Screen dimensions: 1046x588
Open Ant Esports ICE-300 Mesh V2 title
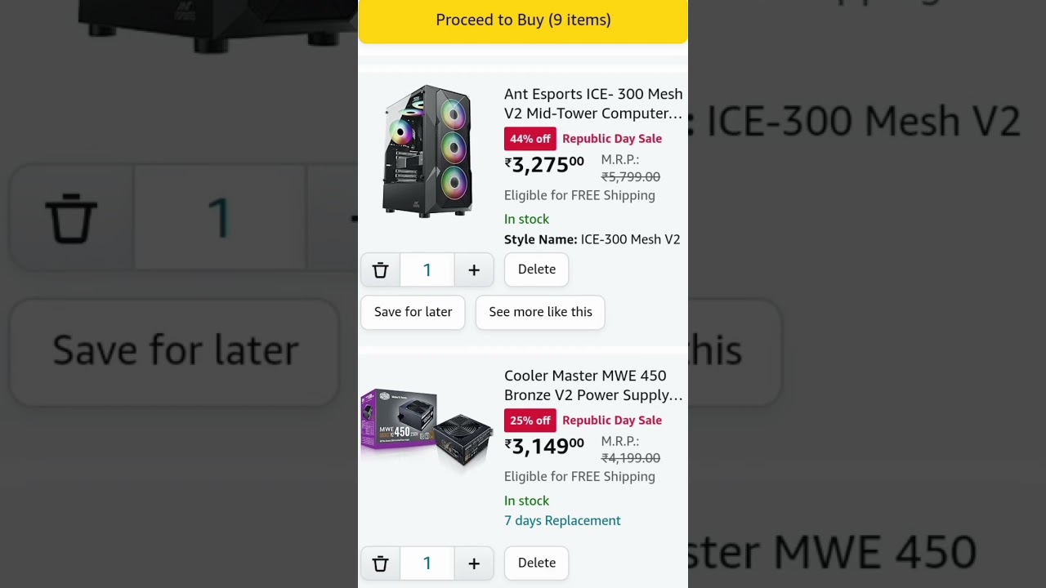click(x=592, y=104)
